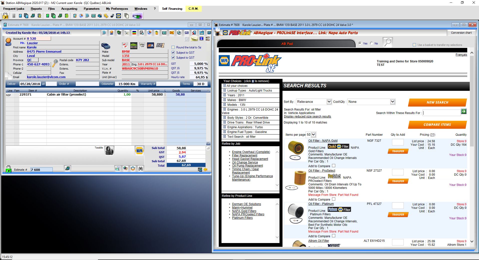
Task: Open the Sort By Relevance dropdown
Action: pyautogui.click(x=329, y=102)
